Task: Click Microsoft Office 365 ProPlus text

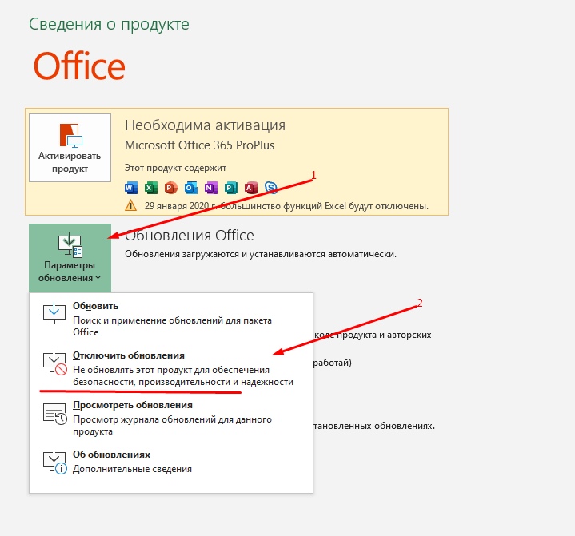Action: point(199,145)
